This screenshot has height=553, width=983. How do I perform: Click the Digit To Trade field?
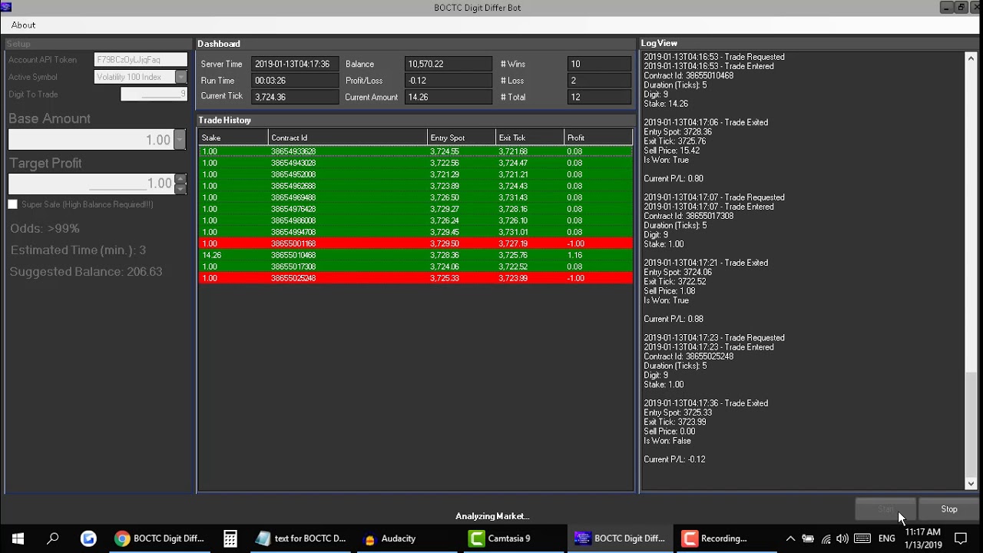(x=154, y=94)
